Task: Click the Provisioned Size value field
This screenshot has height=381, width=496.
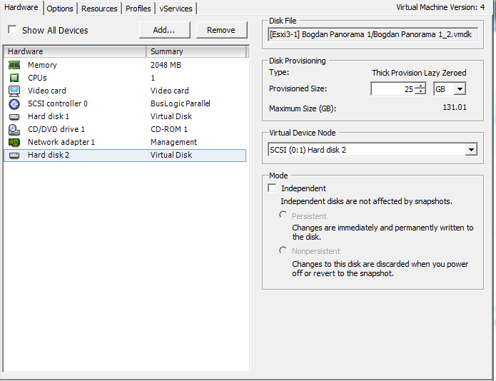Action: [393, 88]
